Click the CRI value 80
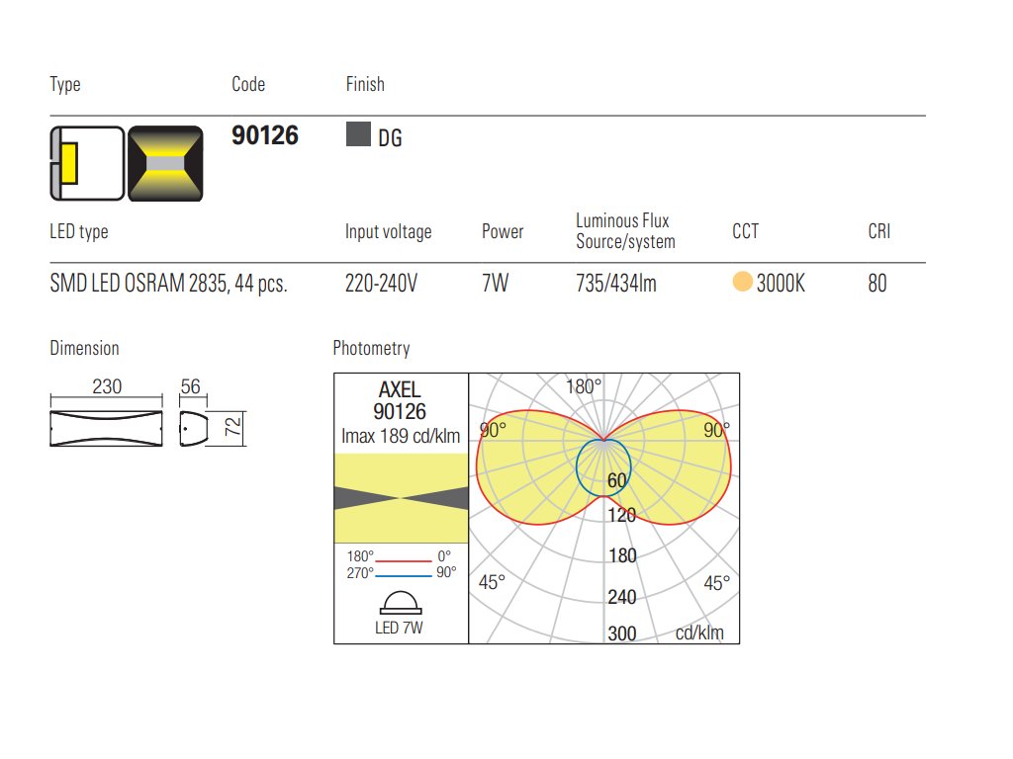Image resolution: width=1013 pixels, height=759 pixels. point(877,284)
